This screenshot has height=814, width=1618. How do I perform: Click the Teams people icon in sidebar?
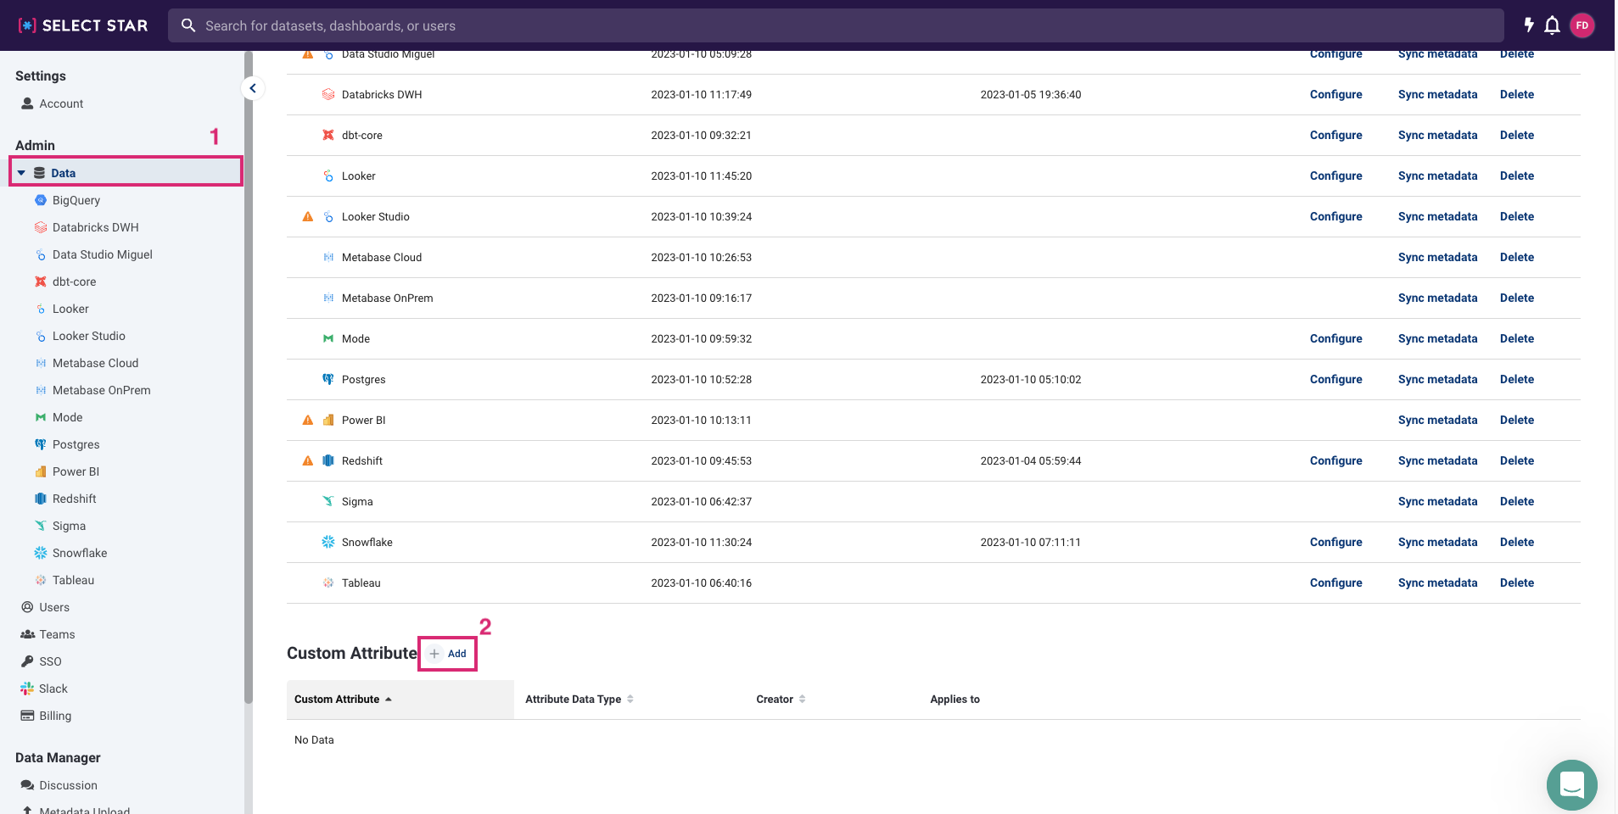[27, 634]
